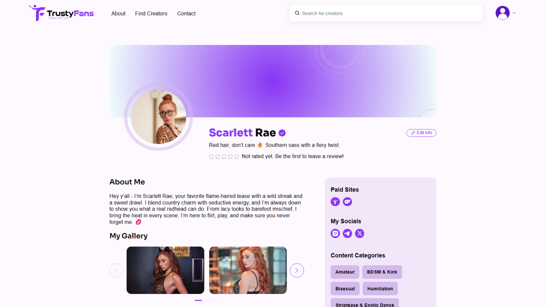
Task: Open the second Paid Sites icon
Action: (347, 202)
